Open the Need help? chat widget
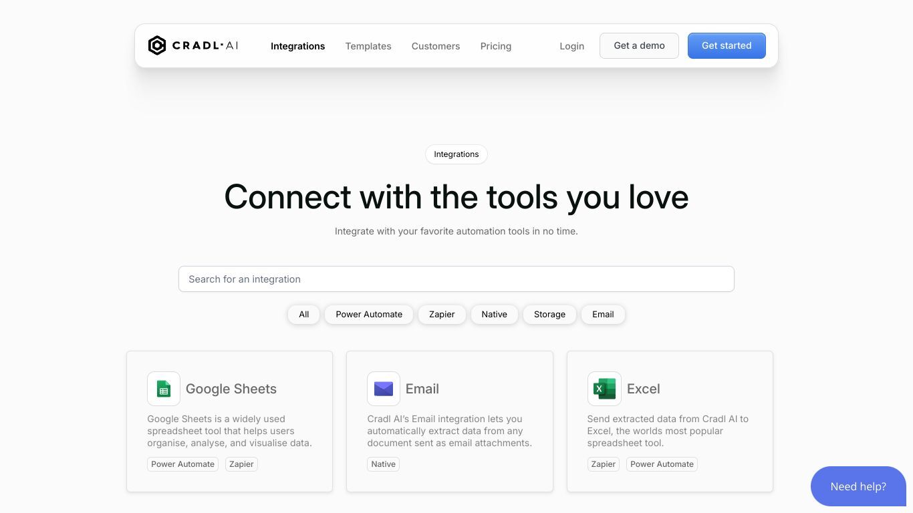The height and width of the screenshot is (513, 913). [858, 486]
